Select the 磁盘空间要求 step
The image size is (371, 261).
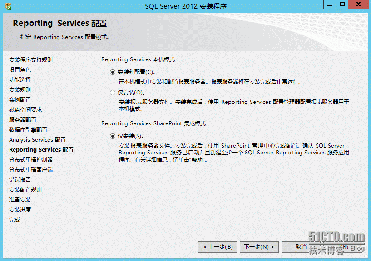pyautogui.click(x=25, y=110)
